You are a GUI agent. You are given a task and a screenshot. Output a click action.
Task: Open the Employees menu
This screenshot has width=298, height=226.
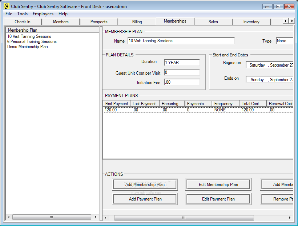43,13
